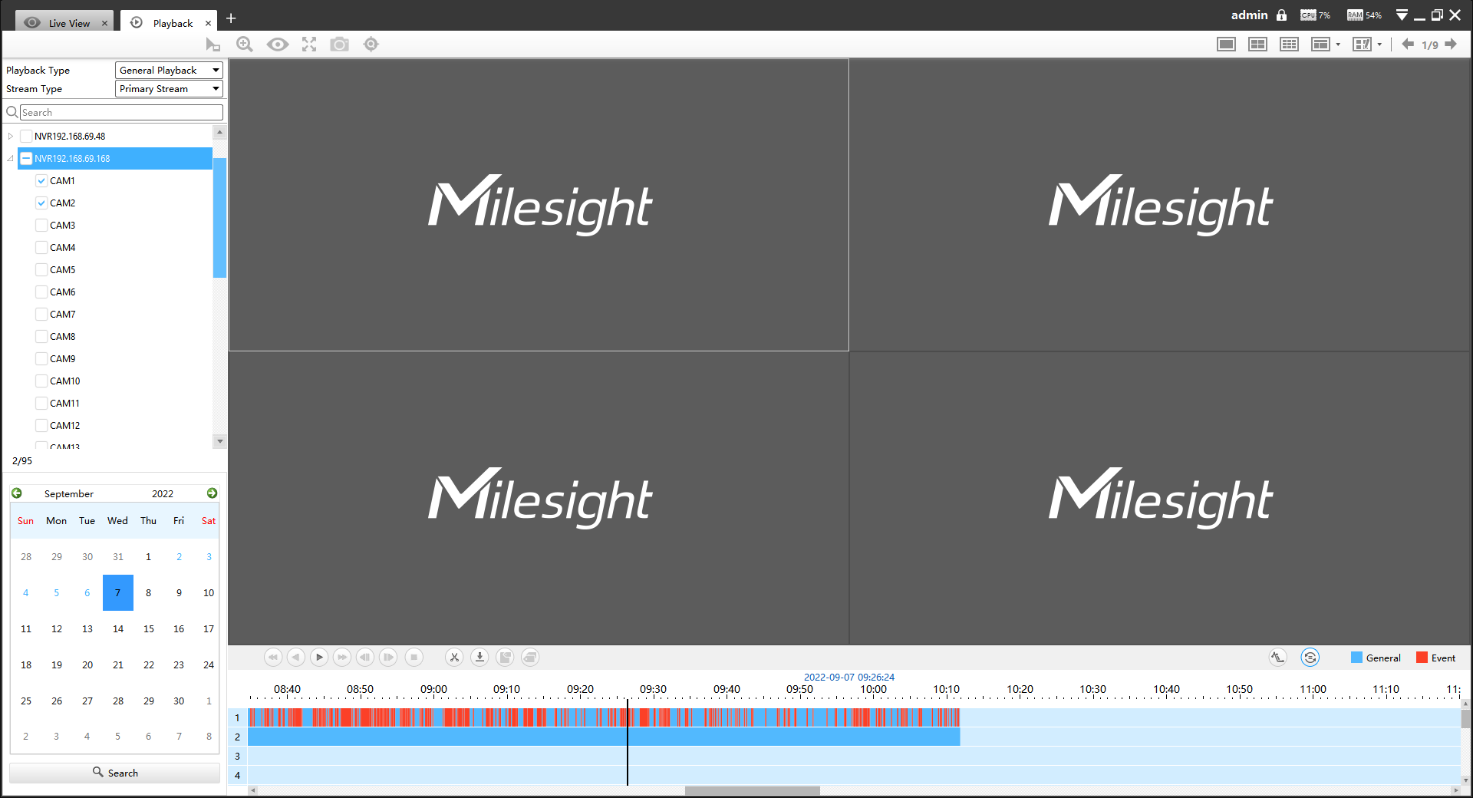Select September 15 in the calendar
This screenshot has width=1473, height=798.
click(x=148, y=629)
